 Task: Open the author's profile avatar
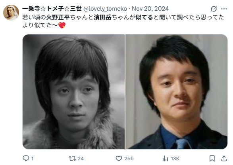click(11, 13)
